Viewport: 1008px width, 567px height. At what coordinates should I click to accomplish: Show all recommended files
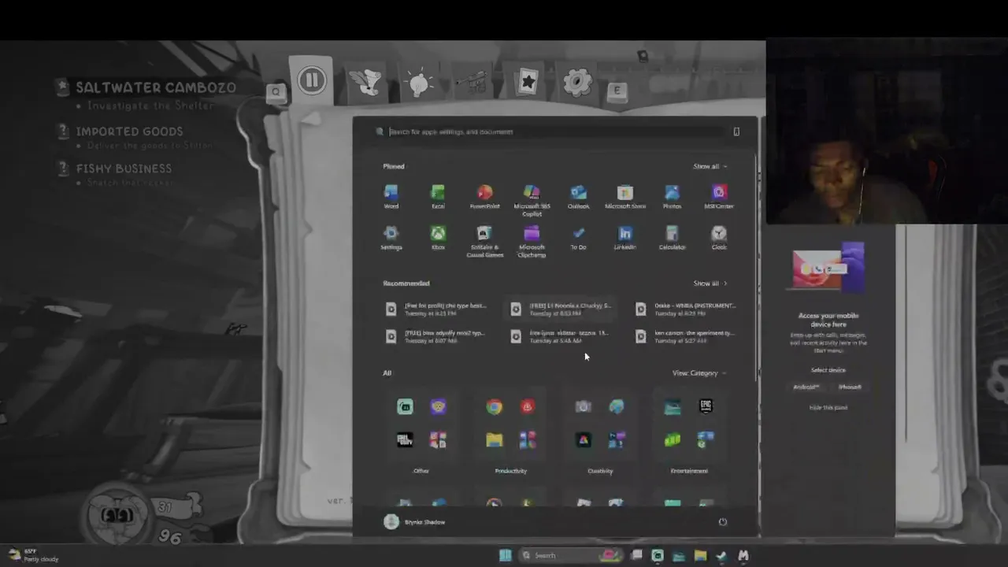point(710,283)
